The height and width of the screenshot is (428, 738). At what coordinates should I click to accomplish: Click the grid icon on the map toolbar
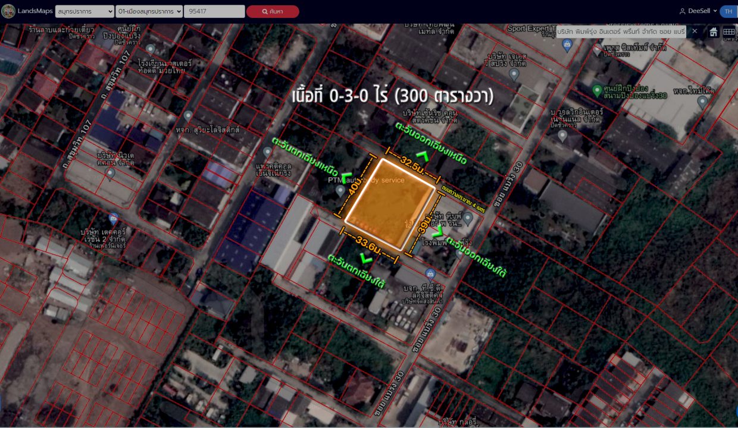coord(728,32)
